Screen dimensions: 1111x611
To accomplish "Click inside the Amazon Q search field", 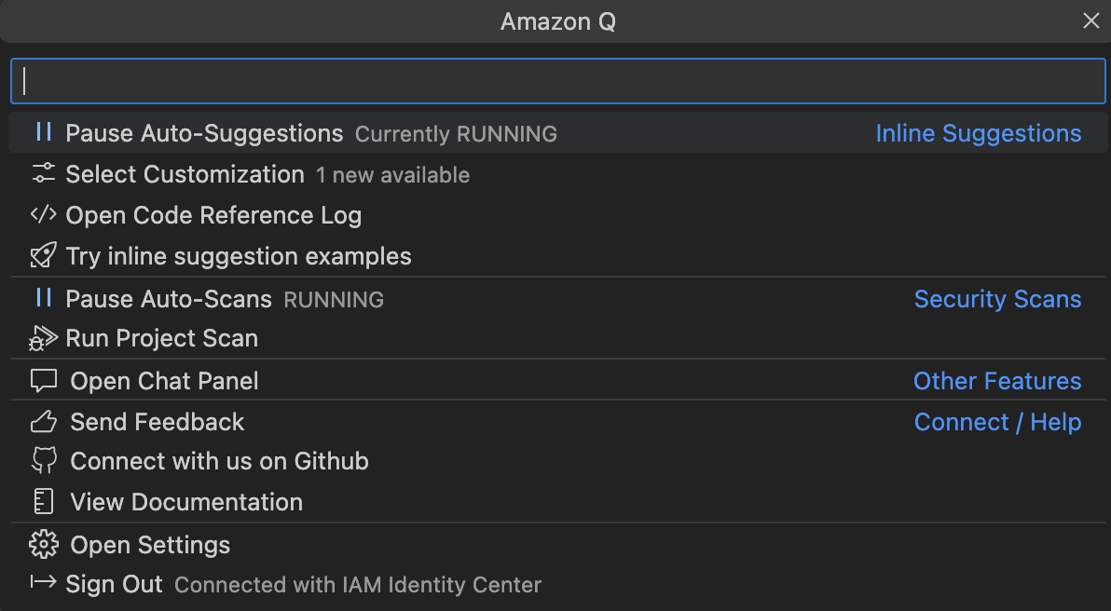I will (x=555, y=81).
